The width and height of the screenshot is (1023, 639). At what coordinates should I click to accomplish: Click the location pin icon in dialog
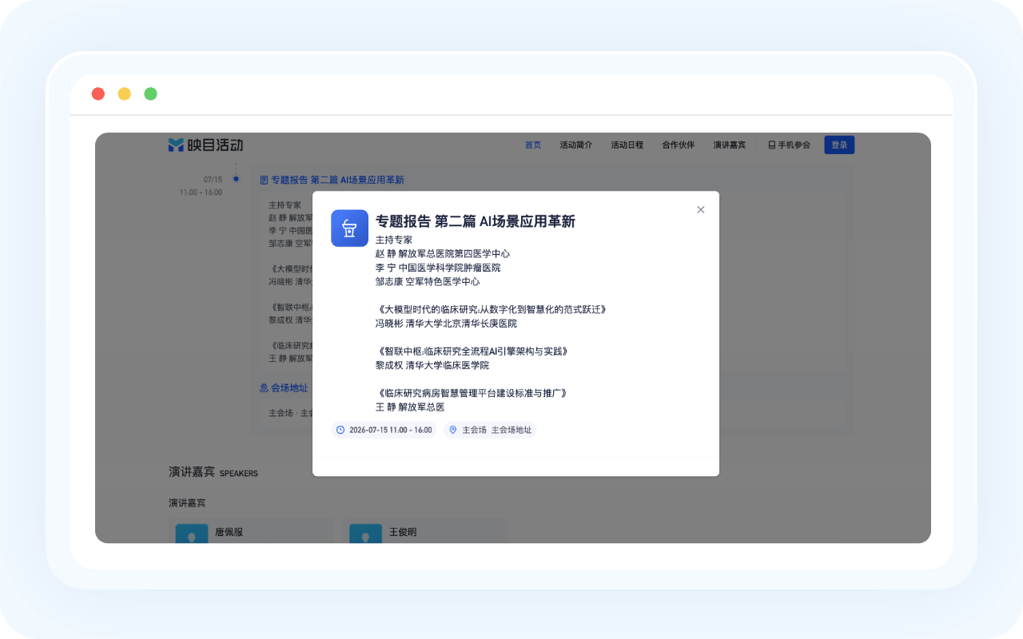pyautogui.click(x=453, y=430)
